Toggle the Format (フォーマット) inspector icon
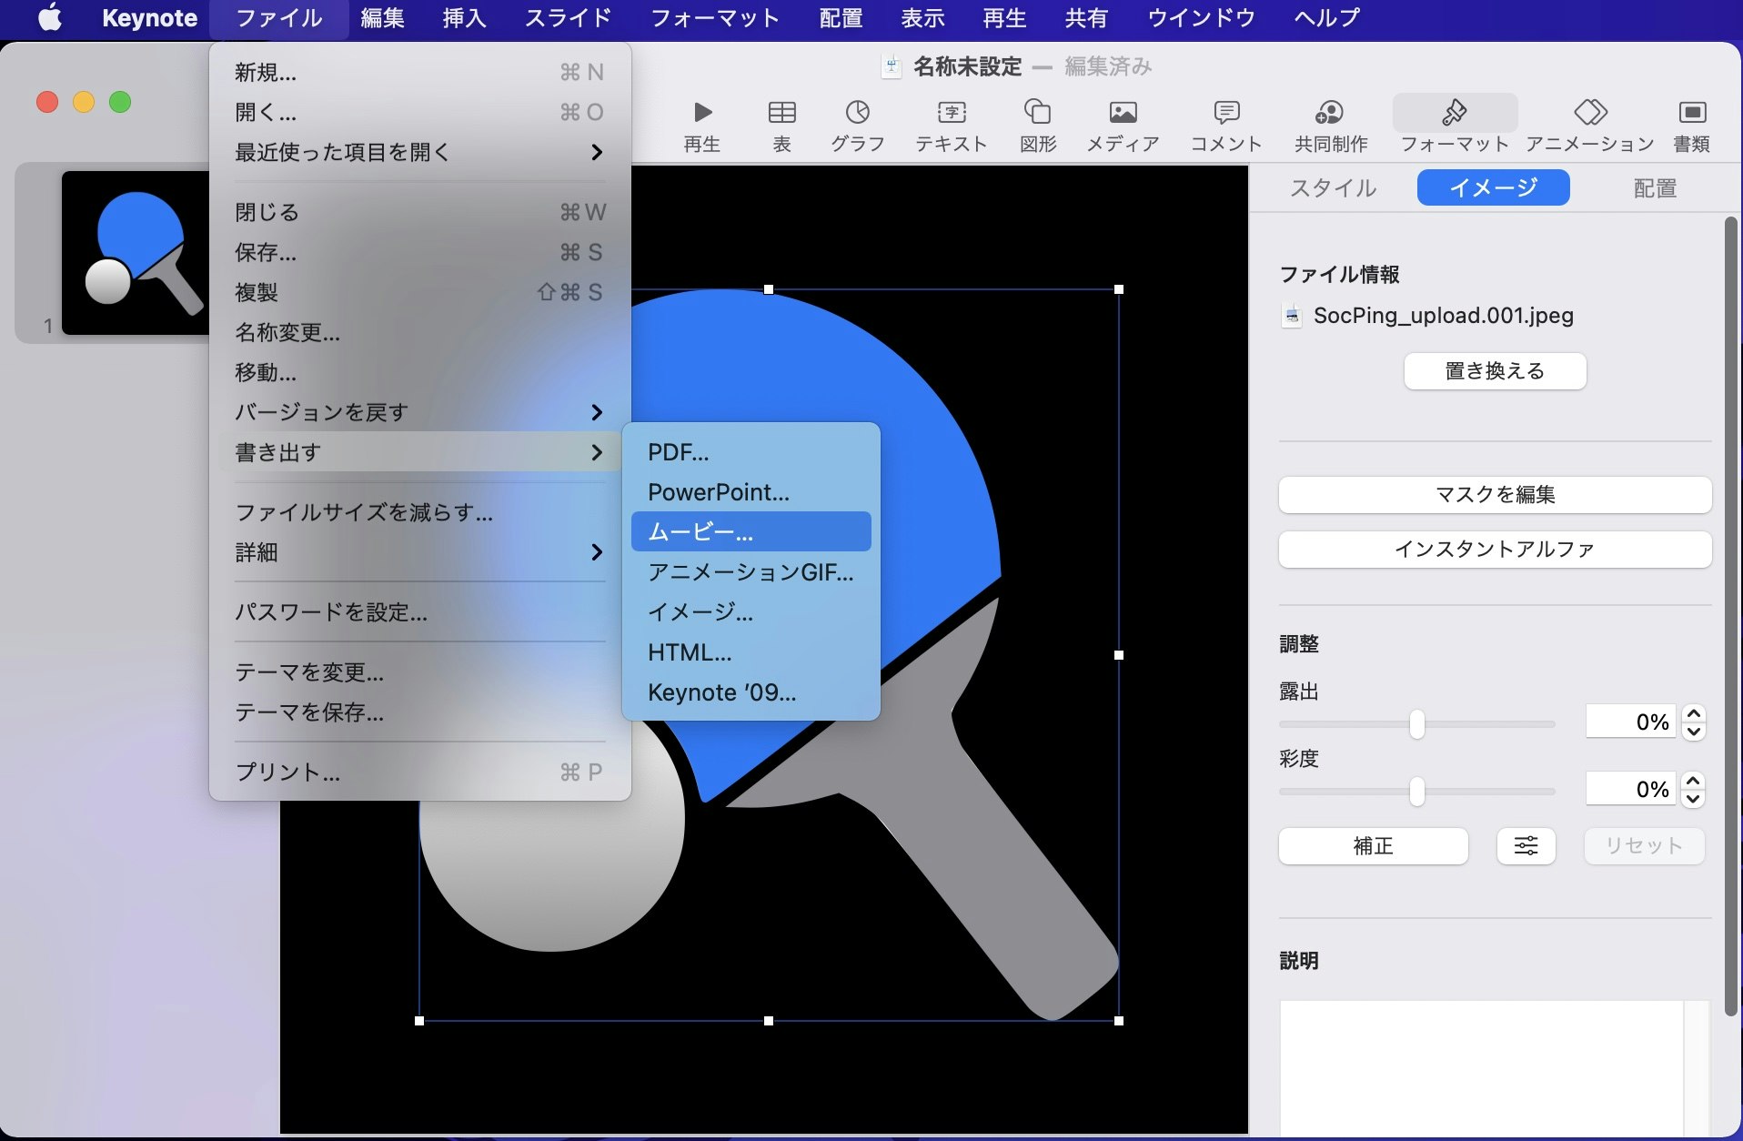This screenshot has width=1743, height=1141. pyautogui.click(x=1454, y=113)
